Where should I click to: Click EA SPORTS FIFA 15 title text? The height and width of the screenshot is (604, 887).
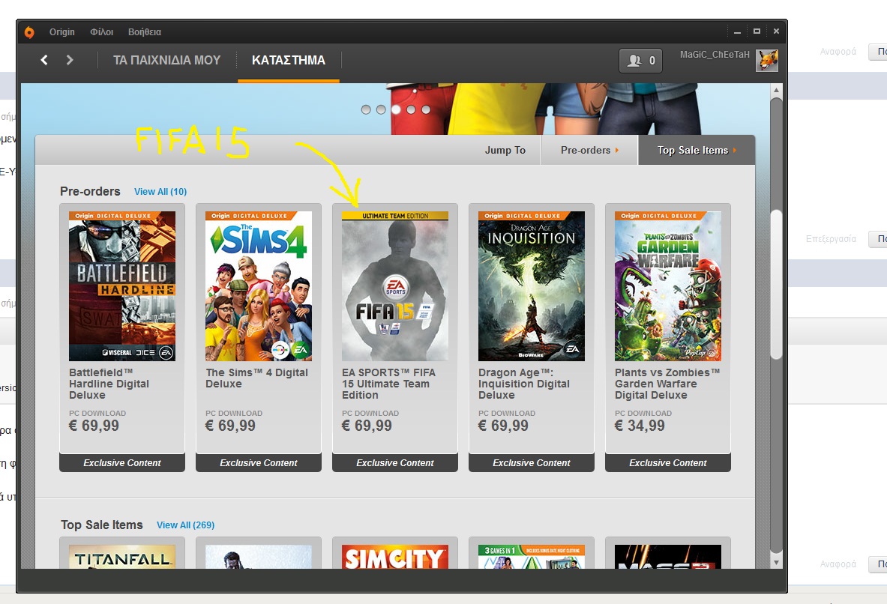pyautogui.click(x=388, y=384)
